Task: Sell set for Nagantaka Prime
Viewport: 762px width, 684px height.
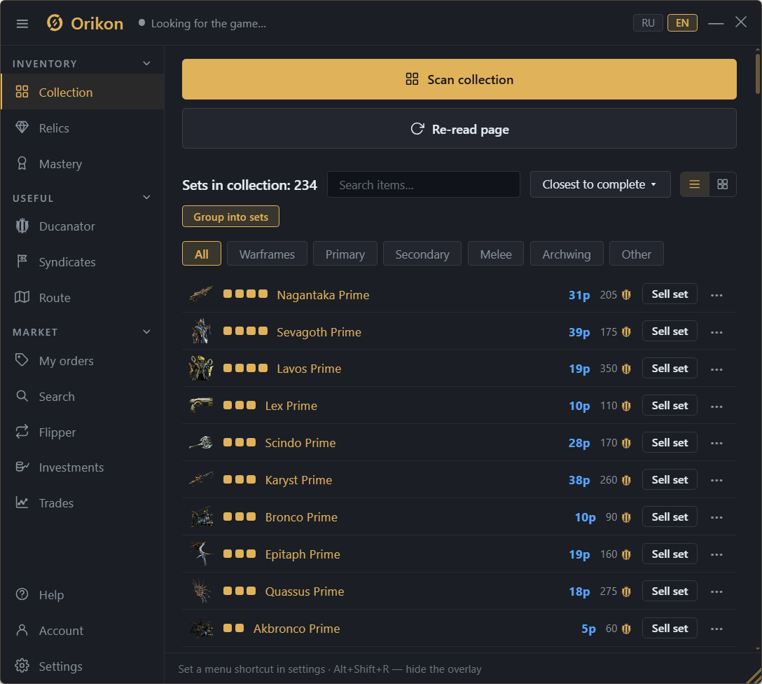Action: click(670, 294)
